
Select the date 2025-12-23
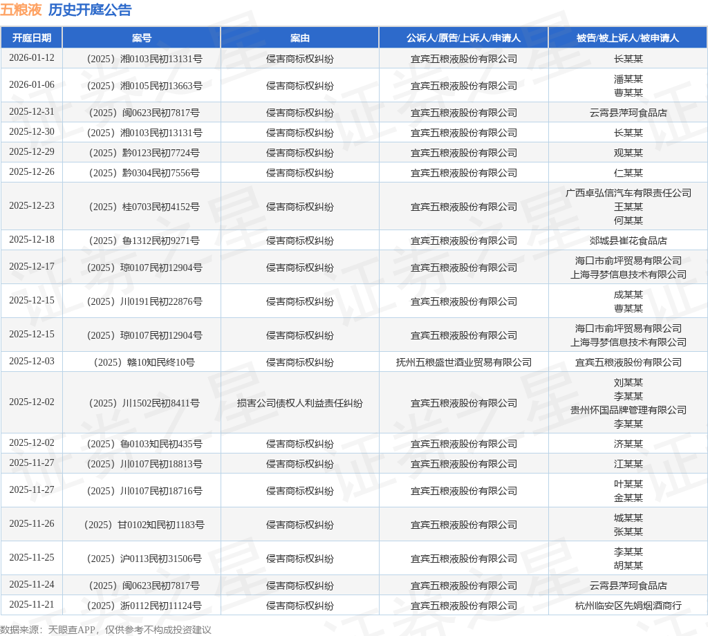32,206
